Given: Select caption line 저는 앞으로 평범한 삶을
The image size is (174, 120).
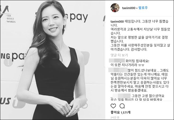Looking at the screenshot, I should click(139, 37).
